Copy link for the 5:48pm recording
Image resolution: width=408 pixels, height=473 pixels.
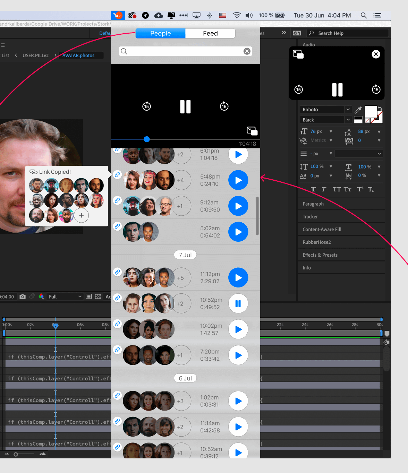pyautogui.click(x=118, y=175)
